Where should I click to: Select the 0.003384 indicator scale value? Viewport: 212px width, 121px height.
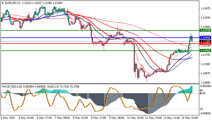(x=205, y=86)
